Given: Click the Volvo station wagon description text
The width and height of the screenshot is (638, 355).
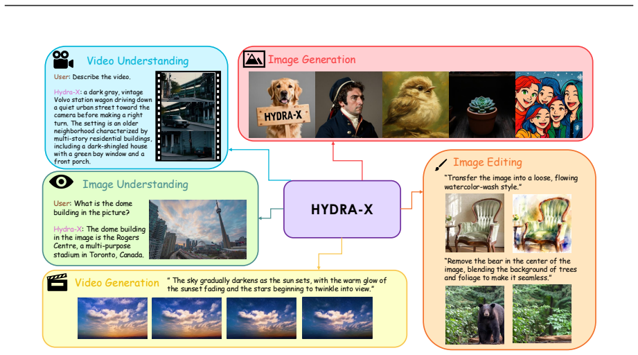Looking at the screenshot, I should 103,127.
